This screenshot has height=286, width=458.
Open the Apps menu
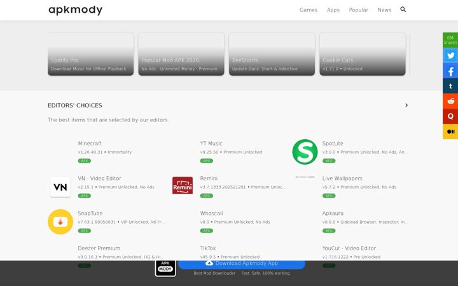[x=333, y=10]
